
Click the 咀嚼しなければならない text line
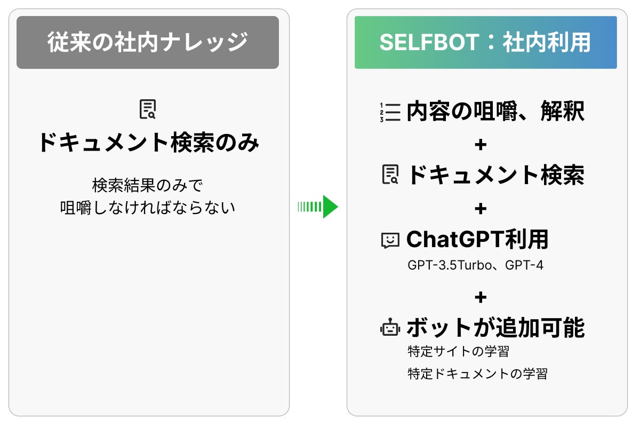[148, 207]
